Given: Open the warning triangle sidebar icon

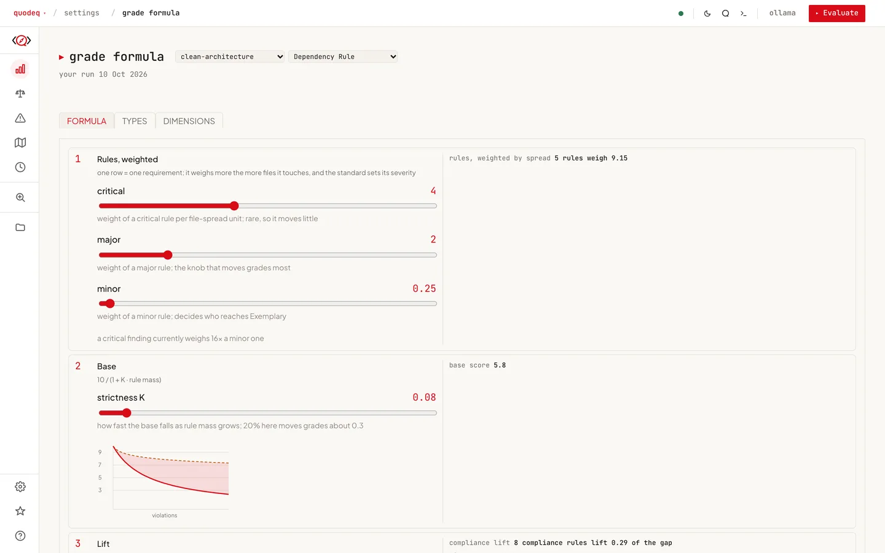Looking at the screenshot, I should (x=20, y=118).
